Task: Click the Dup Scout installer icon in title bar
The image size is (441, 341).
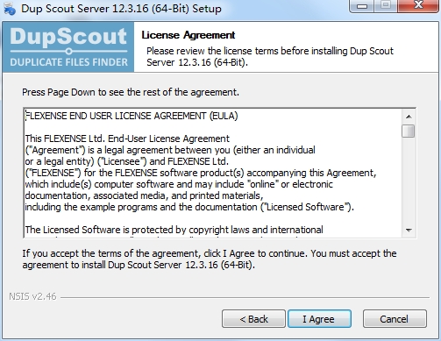Action: [x=9, y=8]
